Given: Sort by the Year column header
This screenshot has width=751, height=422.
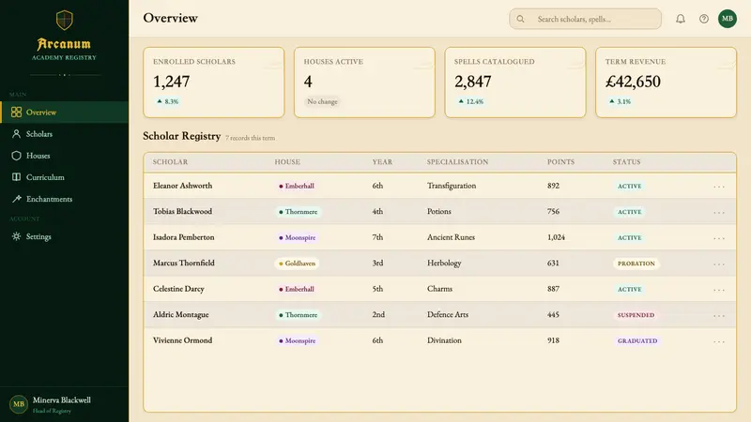Looking at the screenshot, I should click(x=382, y=161).
